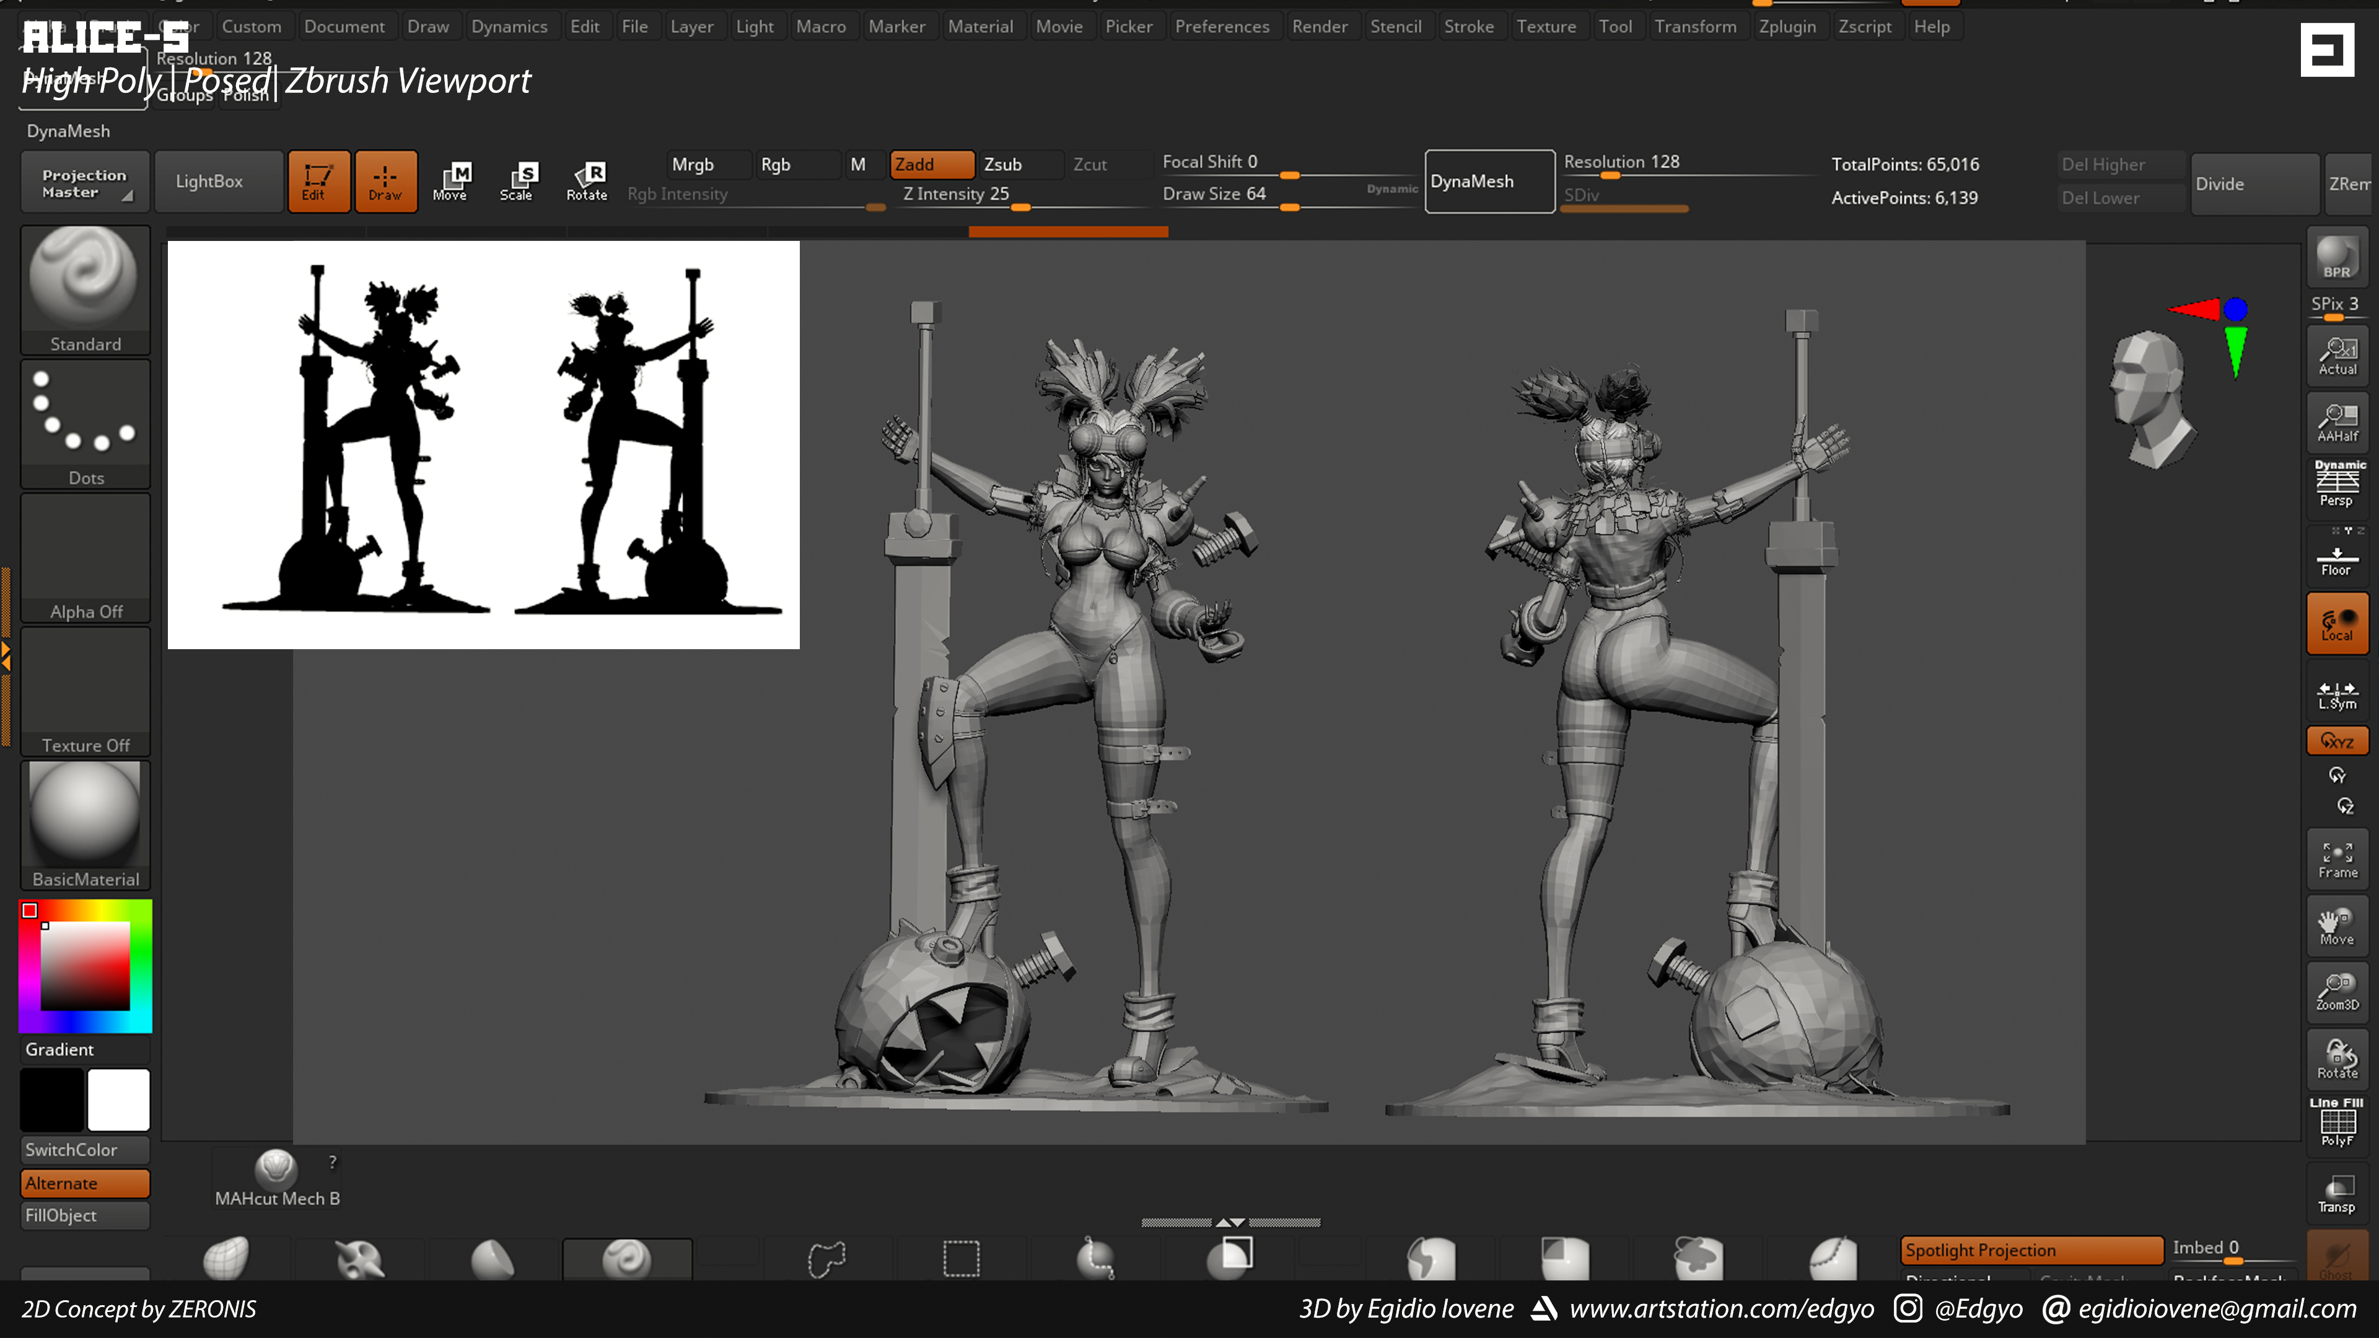Click the silhouette reference image
2379x1338 pixels.
(483, 444)
